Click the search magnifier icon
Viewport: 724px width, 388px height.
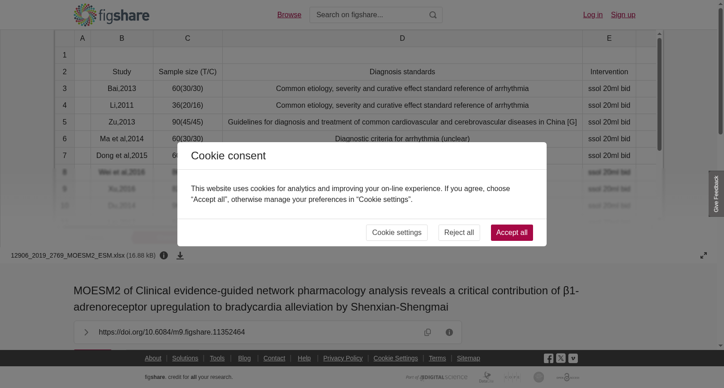(433, 15)
